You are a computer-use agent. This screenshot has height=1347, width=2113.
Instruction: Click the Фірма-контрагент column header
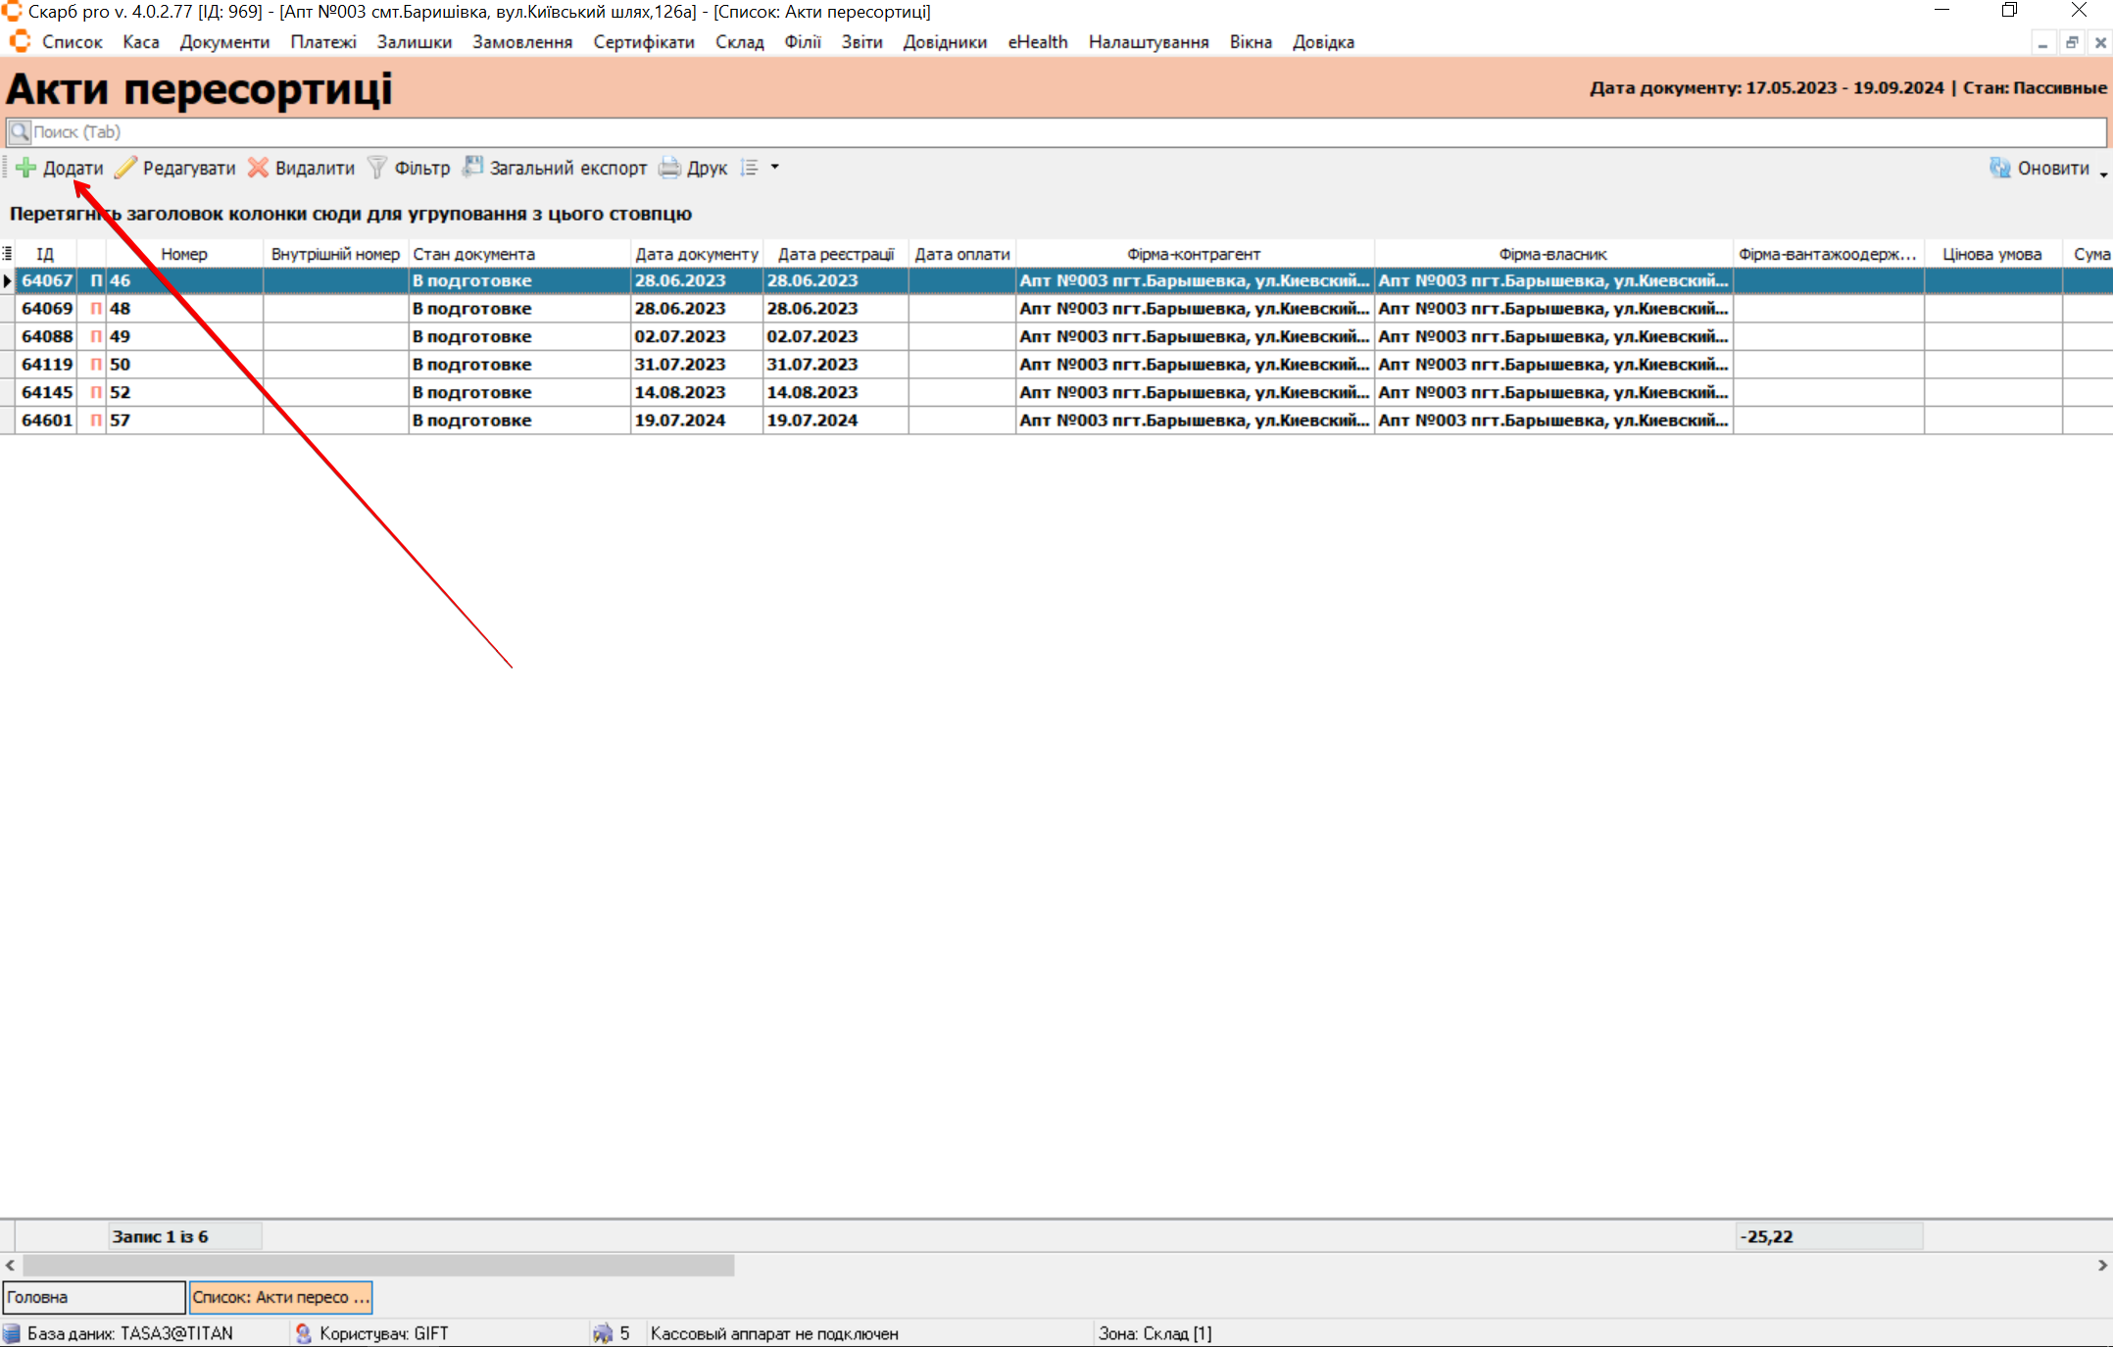tap(1193, 254)
